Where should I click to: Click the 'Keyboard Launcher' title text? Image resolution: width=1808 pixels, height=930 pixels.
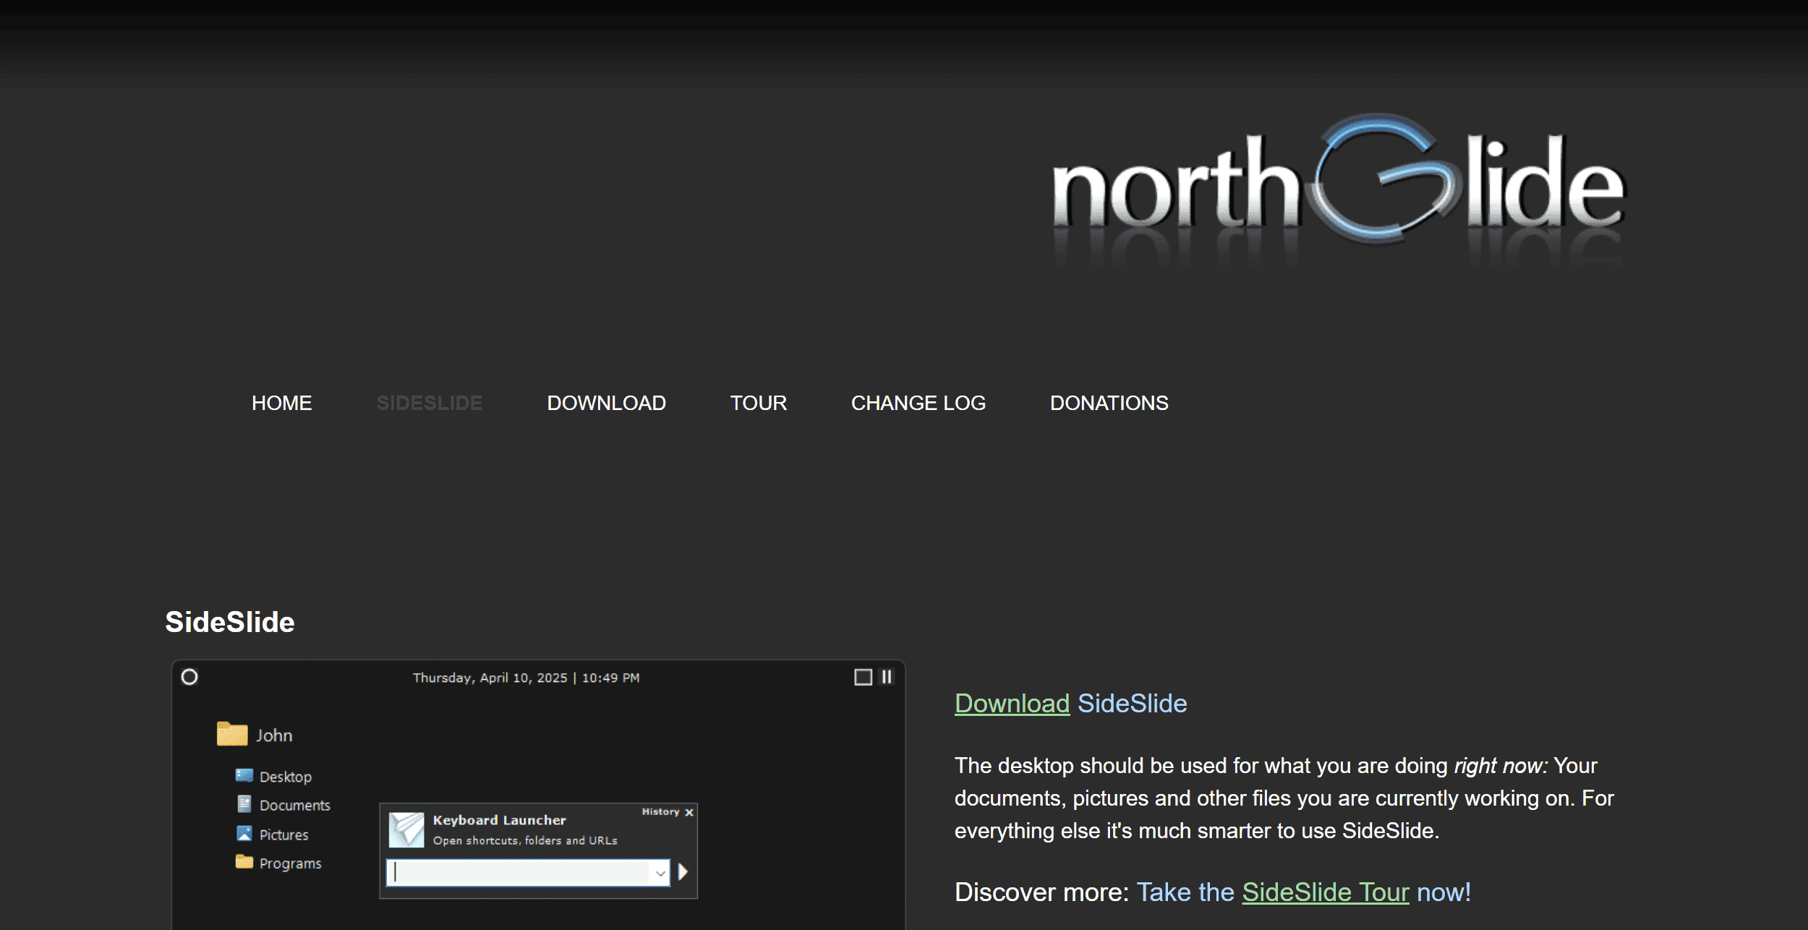click(x=499, y=820)
